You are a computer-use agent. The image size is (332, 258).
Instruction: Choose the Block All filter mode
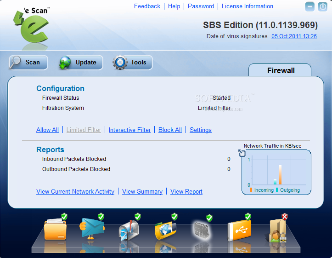coord(170,130)
